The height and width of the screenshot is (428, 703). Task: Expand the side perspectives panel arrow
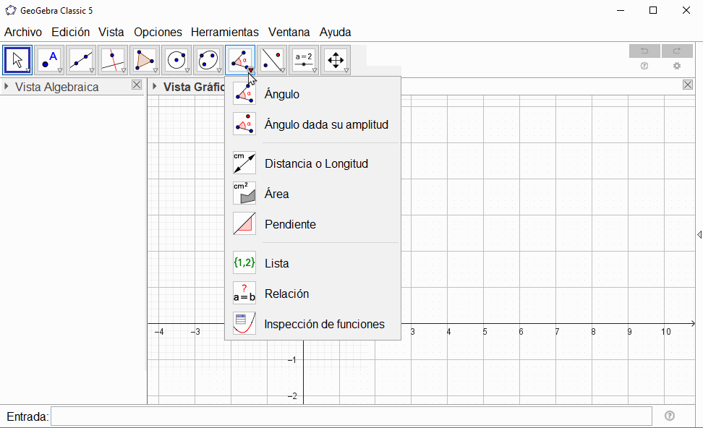pos(699,234)
